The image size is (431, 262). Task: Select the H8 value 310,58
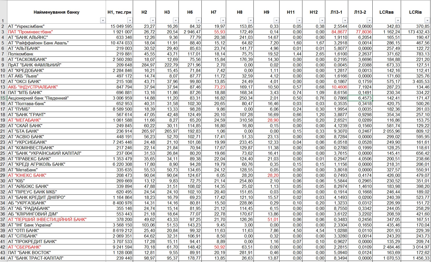tap(240, 120)
